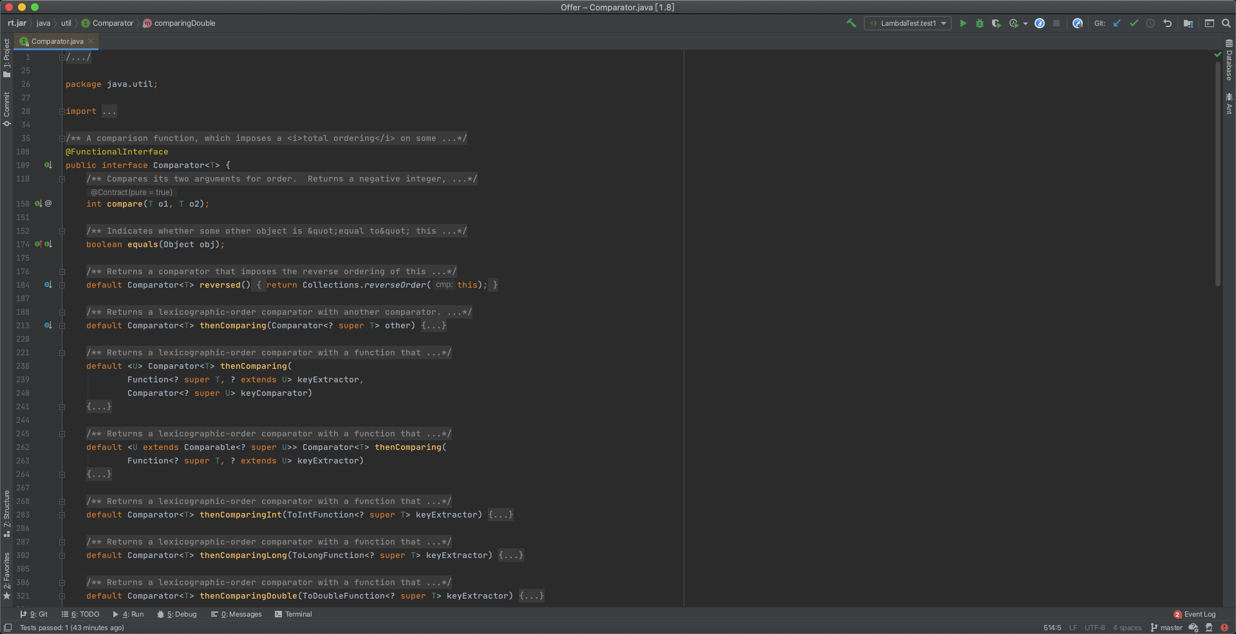Image resolution: width=1236 pixels, height=634 pixels.
Task: Open the master Git branch popup
Action: coord(1166,628)
